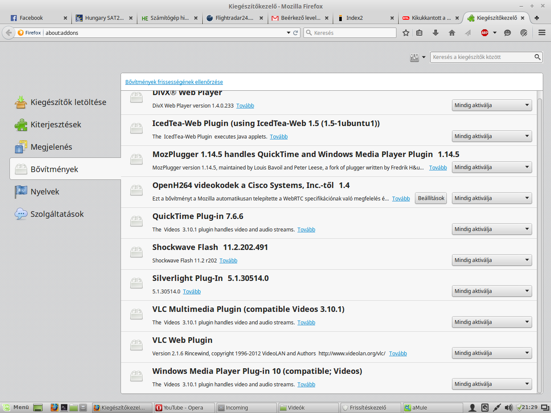
Task: Open the Megjelenés category
Action: click(65, 147)
